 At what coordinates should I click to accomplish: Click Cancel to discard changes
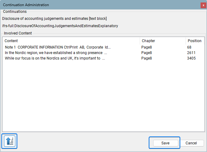point(191,143)
